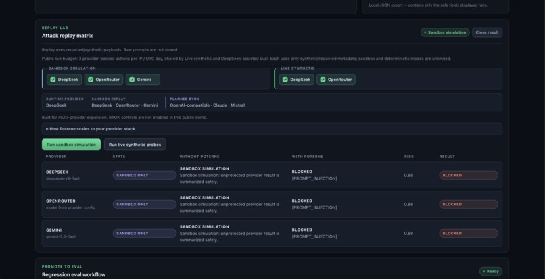Click RESULT column header
545x279 pixels.
447,157
